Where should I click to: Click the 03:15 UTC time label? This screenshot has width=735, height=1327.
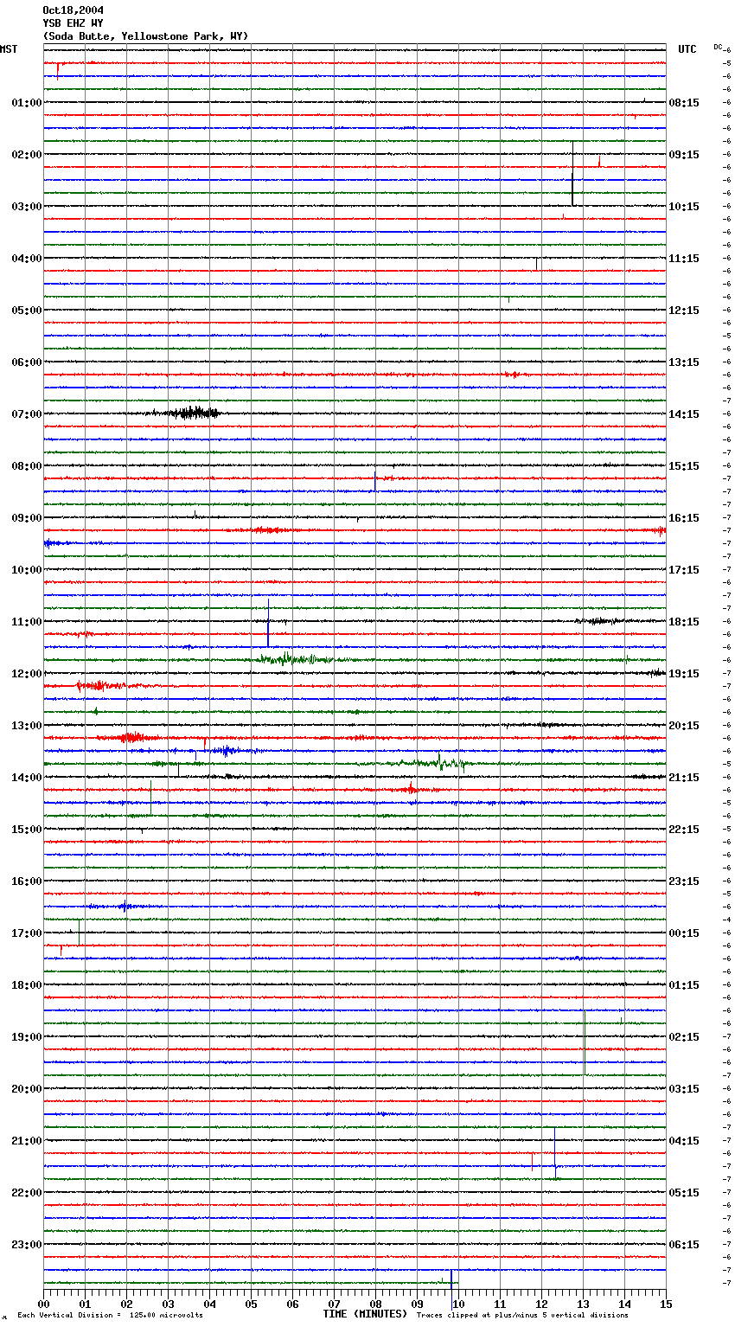coord(684,1089)
